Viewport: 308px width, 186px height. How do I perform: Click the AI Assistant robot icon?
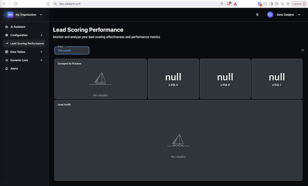pyautogui.click(x=7, y=27)
